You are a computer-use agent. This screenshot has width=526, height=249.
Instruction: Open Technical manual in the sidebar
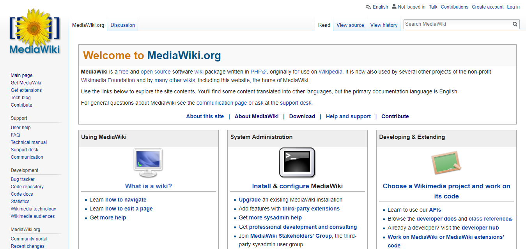click(29, 142)
